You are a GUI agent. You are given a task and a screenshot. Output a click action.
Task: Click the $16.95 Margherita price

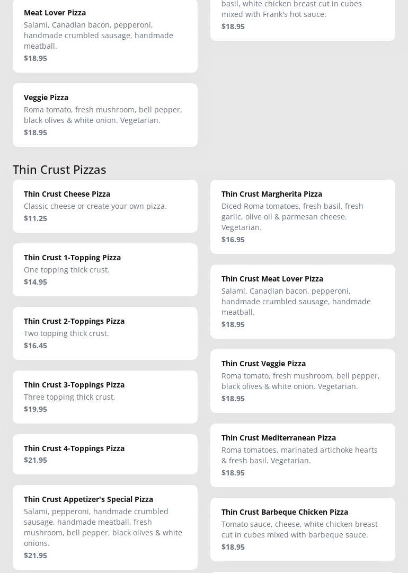(x=233, y=240)
